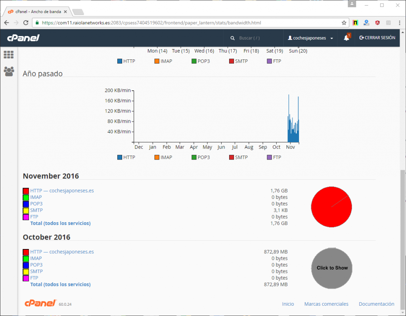Click the browser reload button

pos(26,23)
